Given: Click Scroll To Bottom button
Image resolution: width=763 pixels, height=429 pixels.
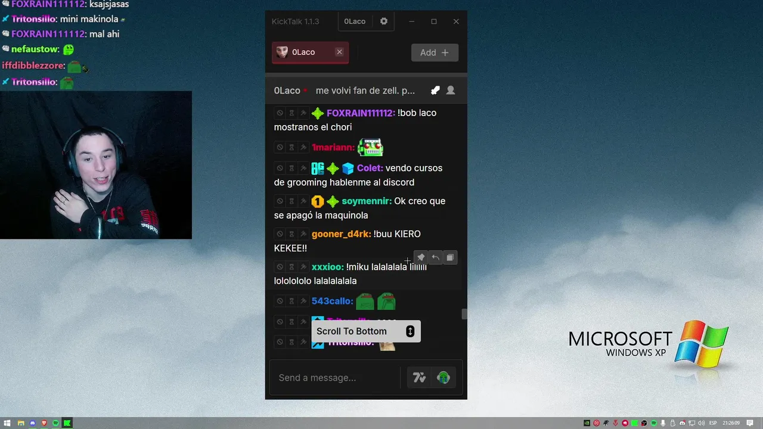Looking at the screenshot, I should coord(366,331).
